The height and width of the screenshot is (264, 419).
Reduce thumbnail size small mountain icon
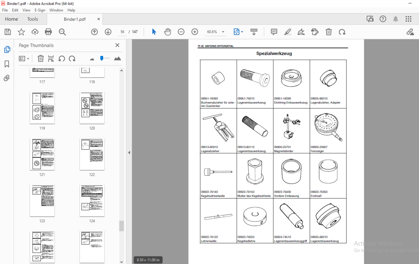tap(92, 59)
